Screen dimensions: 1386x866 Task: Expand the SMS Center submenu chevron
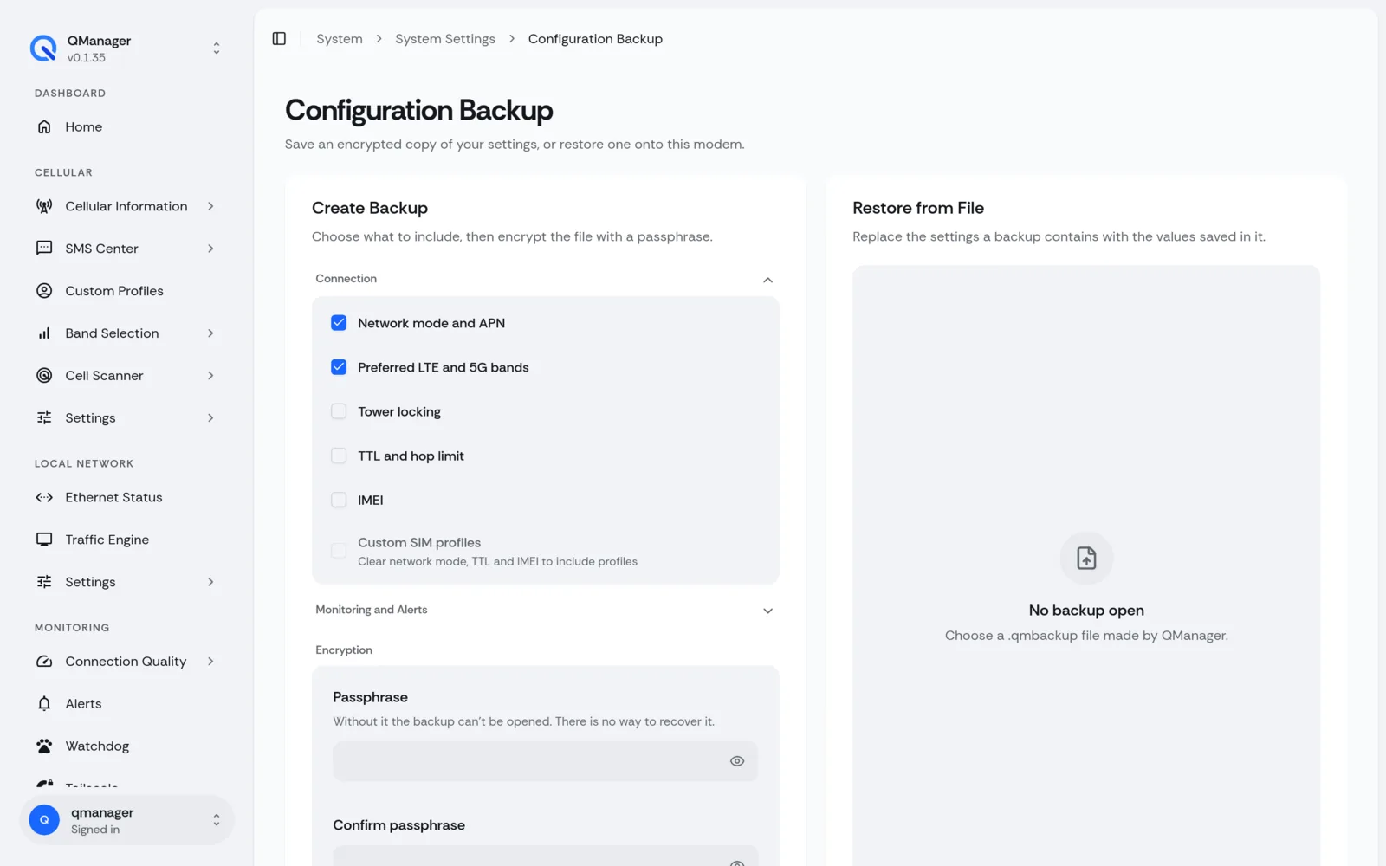(x=210, y=249)
